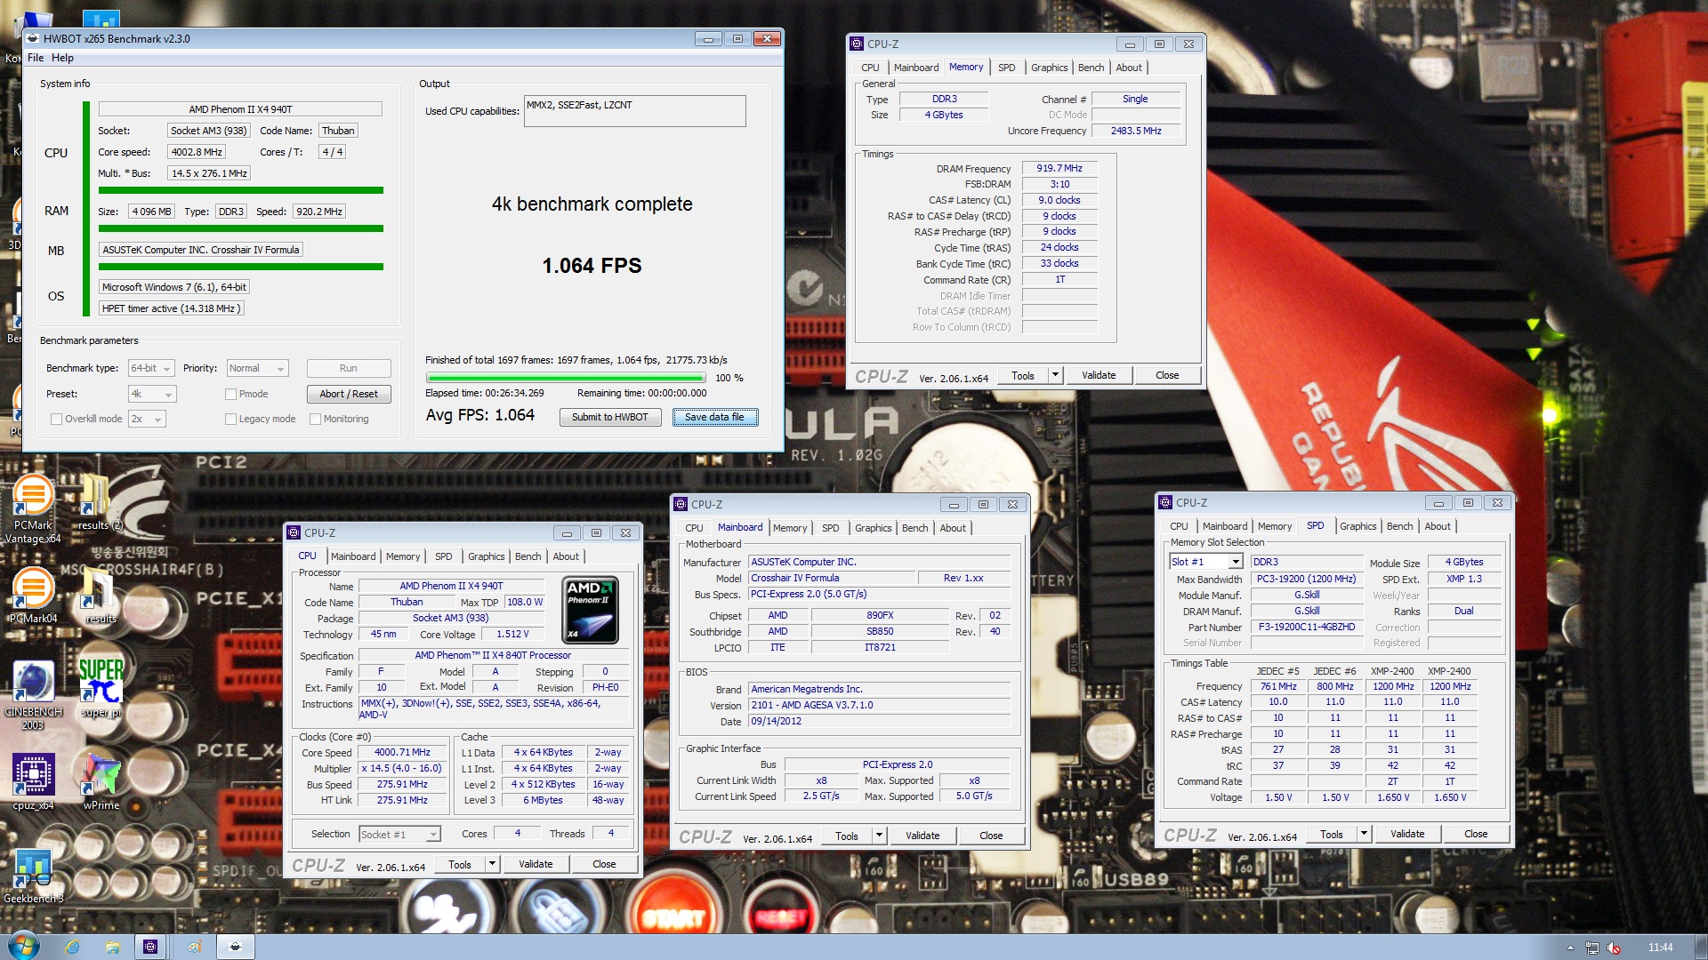Launch PCMark04 desktop shortcut
Image resolution: width=1708 pixels, height=960 pixels.
click(33, 596)
